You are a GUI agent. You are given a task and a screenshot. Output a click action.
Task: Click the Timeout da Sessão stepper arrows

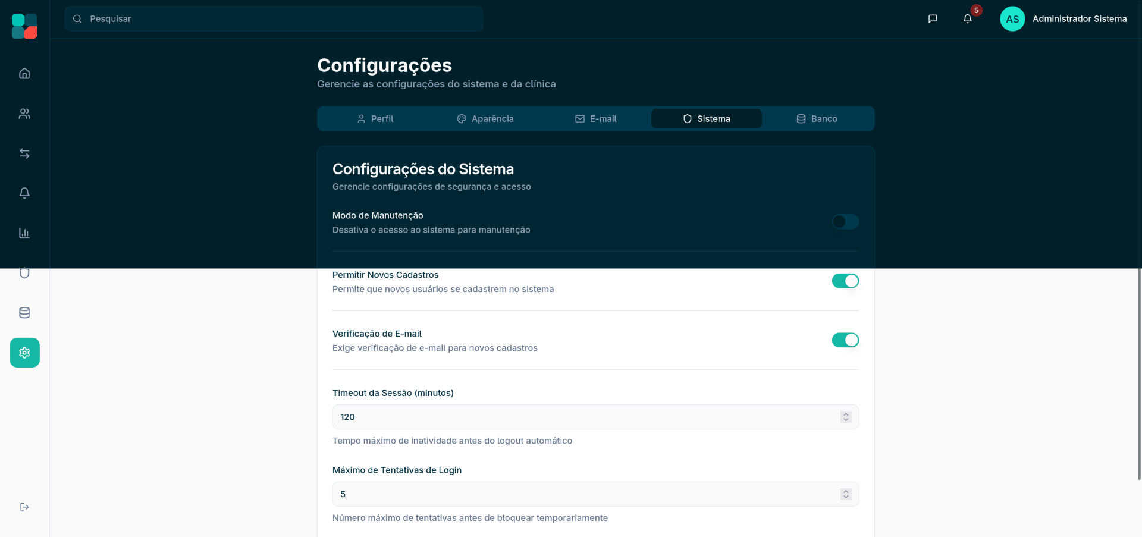click(x=846, y=417)
